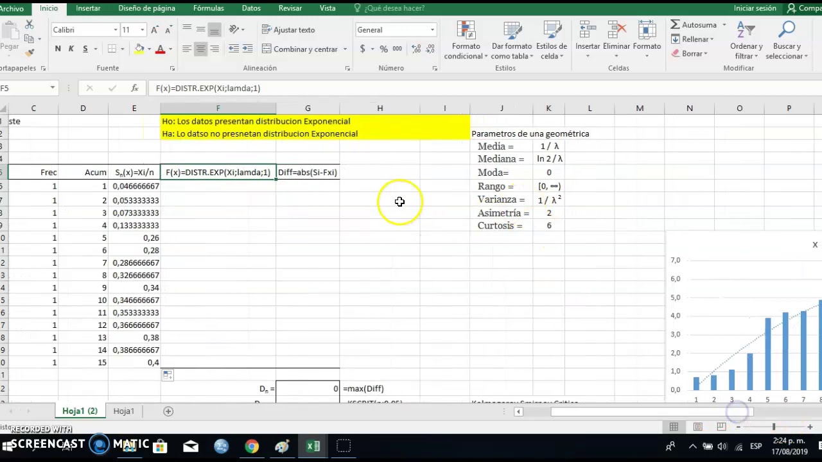This screenshot has width=822, height=462.
Task: Click zoom in plus on status bar
Action: [810, 427]
